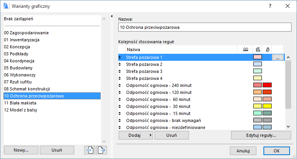The width and height of the screenshot is (297, 159).
Task: Click into the Nazwa text field
Action: pyautogui.click(x=205, y=28)
